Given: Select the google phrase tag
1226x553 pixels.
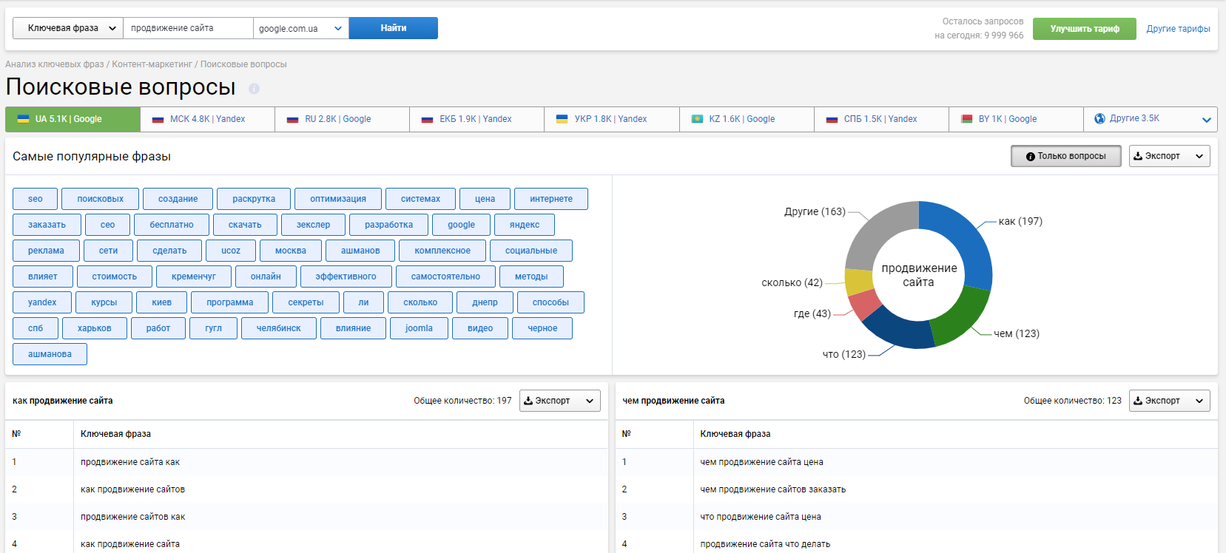Looking at the screenshot, I should pyautogui.click(x=461, y=225).
